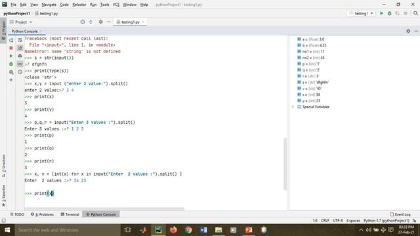This screenshot has height=236, width=420.
Task: Open Python Console panel settings gear
Action: [x=408, y=31]
